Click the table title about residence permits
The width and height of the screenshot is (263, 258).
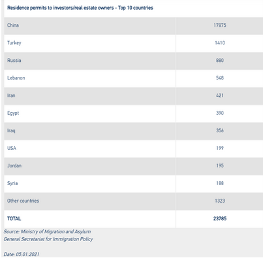click(80, 8)
